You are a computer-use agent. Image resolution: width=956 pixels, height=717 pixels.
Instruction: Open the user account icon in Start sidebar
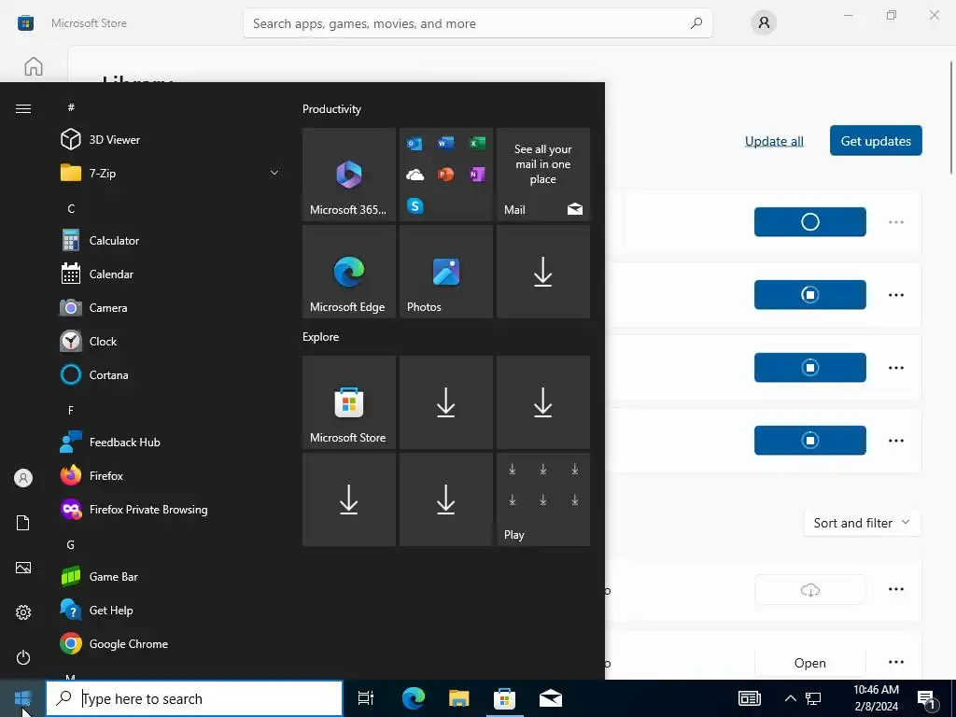click(23, 478)
